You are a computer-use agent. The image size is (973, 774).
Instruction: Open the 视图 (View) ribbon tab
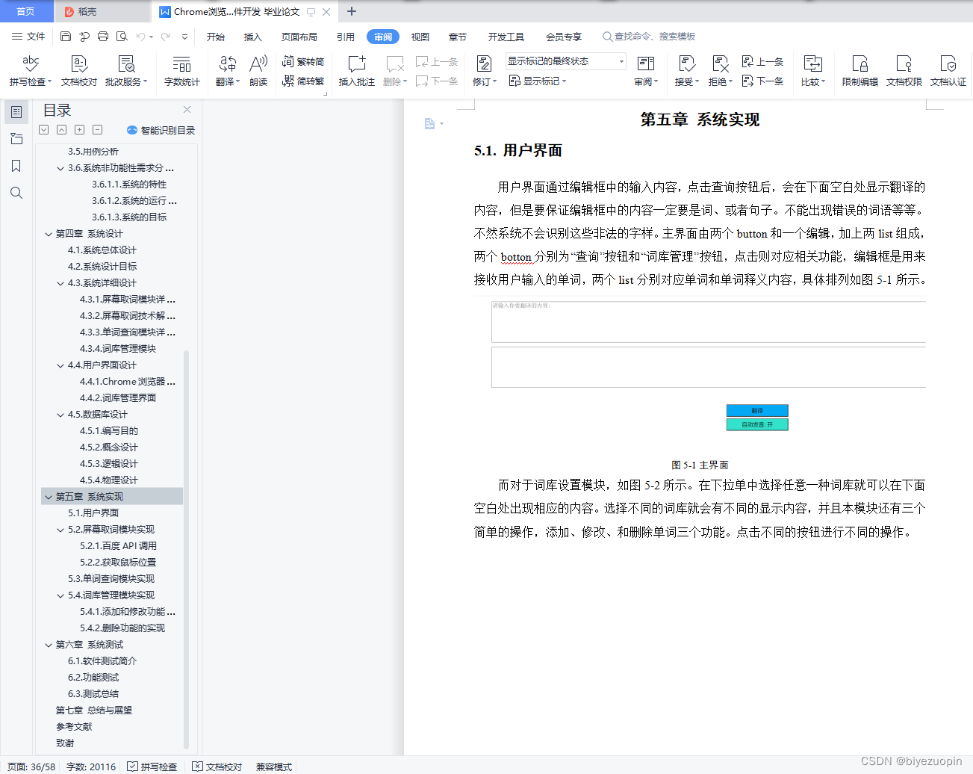(x=420, y=37)
